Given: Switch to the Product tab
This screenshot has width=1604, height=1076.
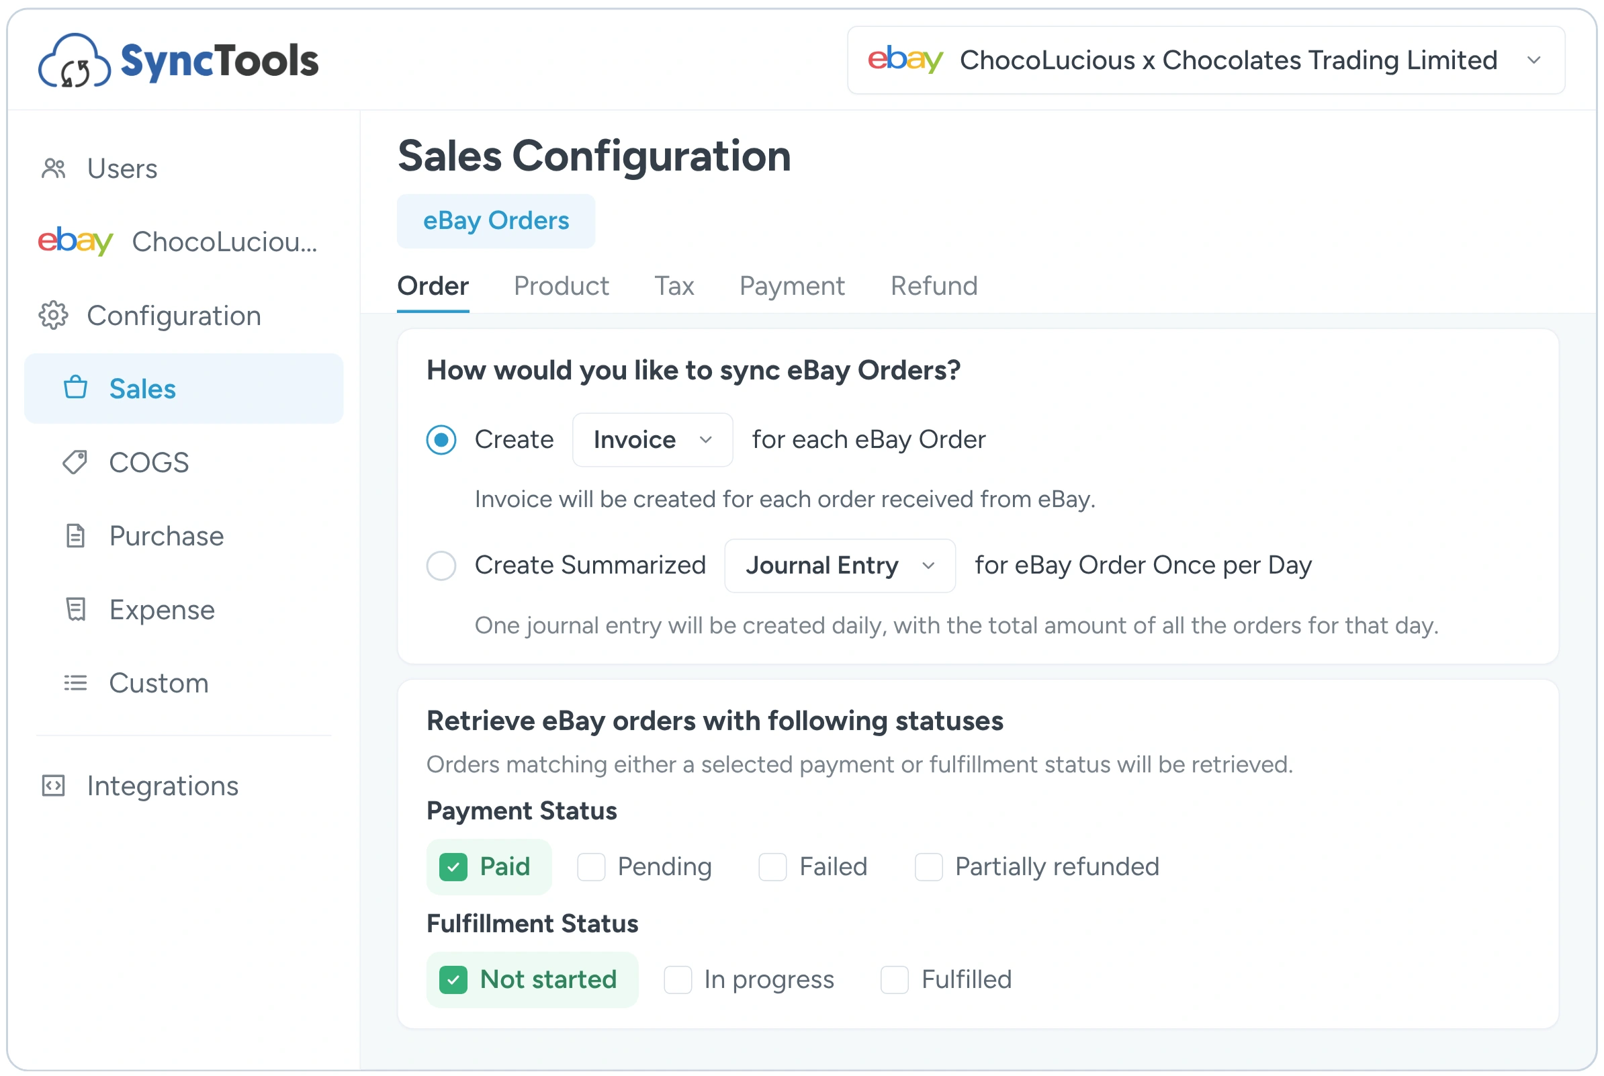Looking at the screenshot, I should pyautogui.click(x=561, y=285).
